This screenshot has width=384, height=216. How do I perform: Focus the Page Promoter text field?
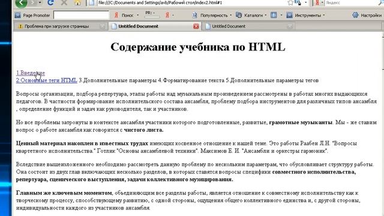81,15
